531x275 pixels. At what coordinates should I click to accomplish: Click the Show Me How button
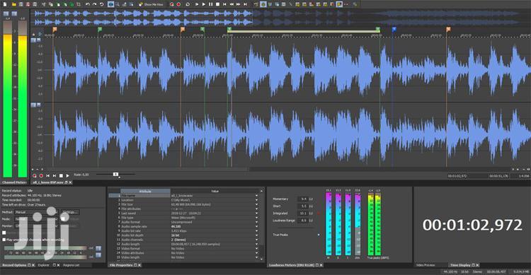coord(151,4)
